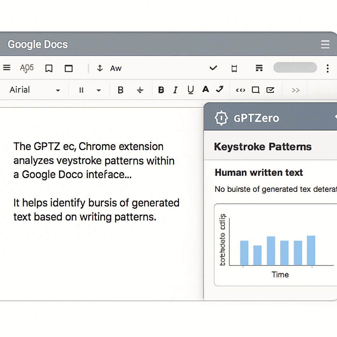The image size is (337, 337).
Task: Click the tallest last bar in chart
Action: 311,250
